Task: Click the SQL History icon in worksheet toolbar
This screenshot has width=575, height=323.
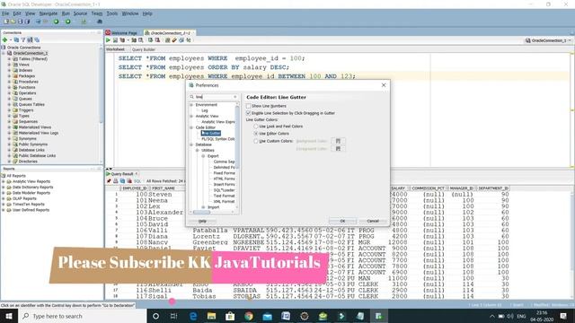Action: (181, 40)
